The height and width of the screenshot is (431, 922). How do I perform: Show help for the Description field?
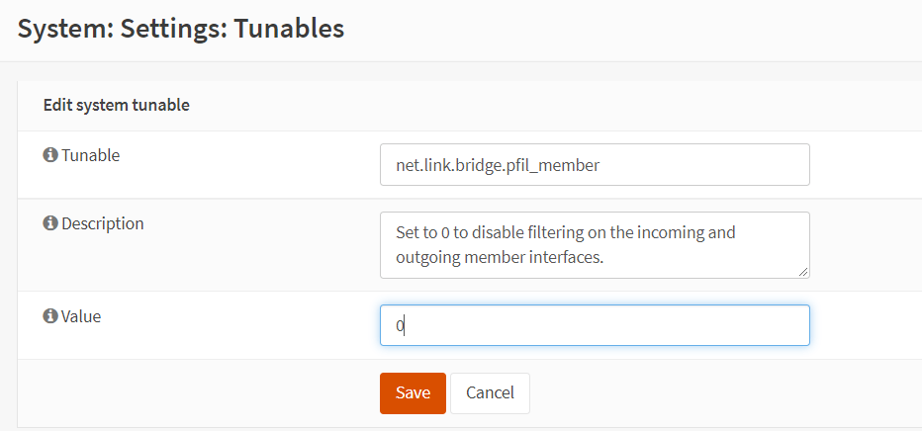50,223
